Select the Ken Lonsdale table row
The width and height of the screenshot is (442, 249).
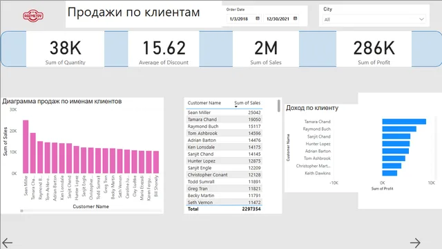224,147
